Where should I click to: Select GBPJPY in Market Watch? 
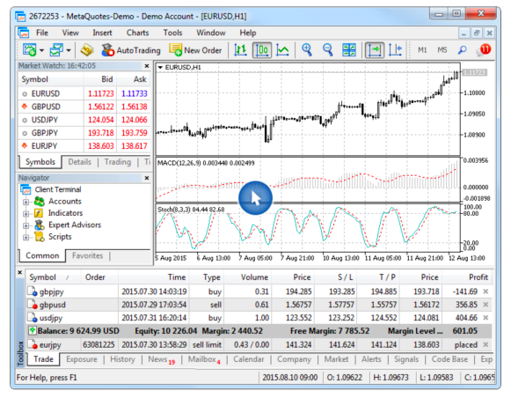coord(84,133)
